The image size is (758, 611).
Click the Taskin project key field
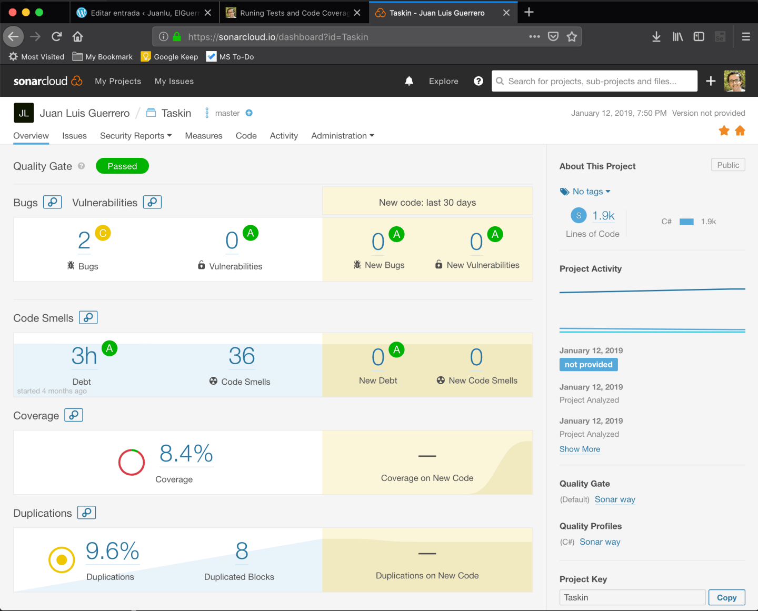tap(632, 597)
